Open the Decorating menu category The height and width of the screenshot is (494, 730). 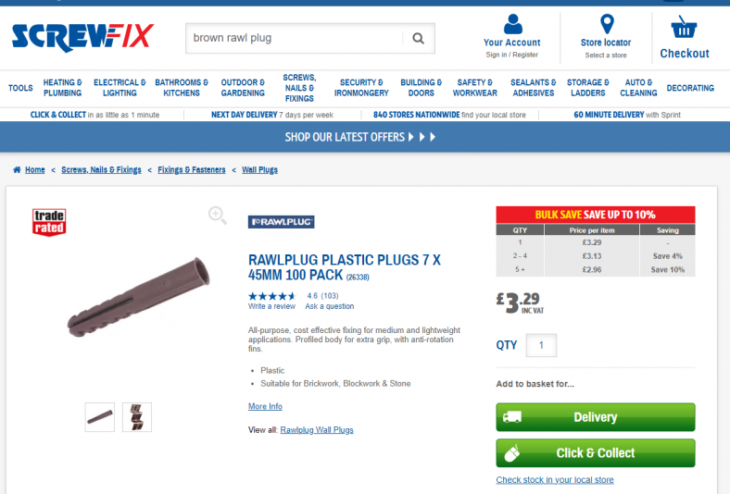coord(690,88)
